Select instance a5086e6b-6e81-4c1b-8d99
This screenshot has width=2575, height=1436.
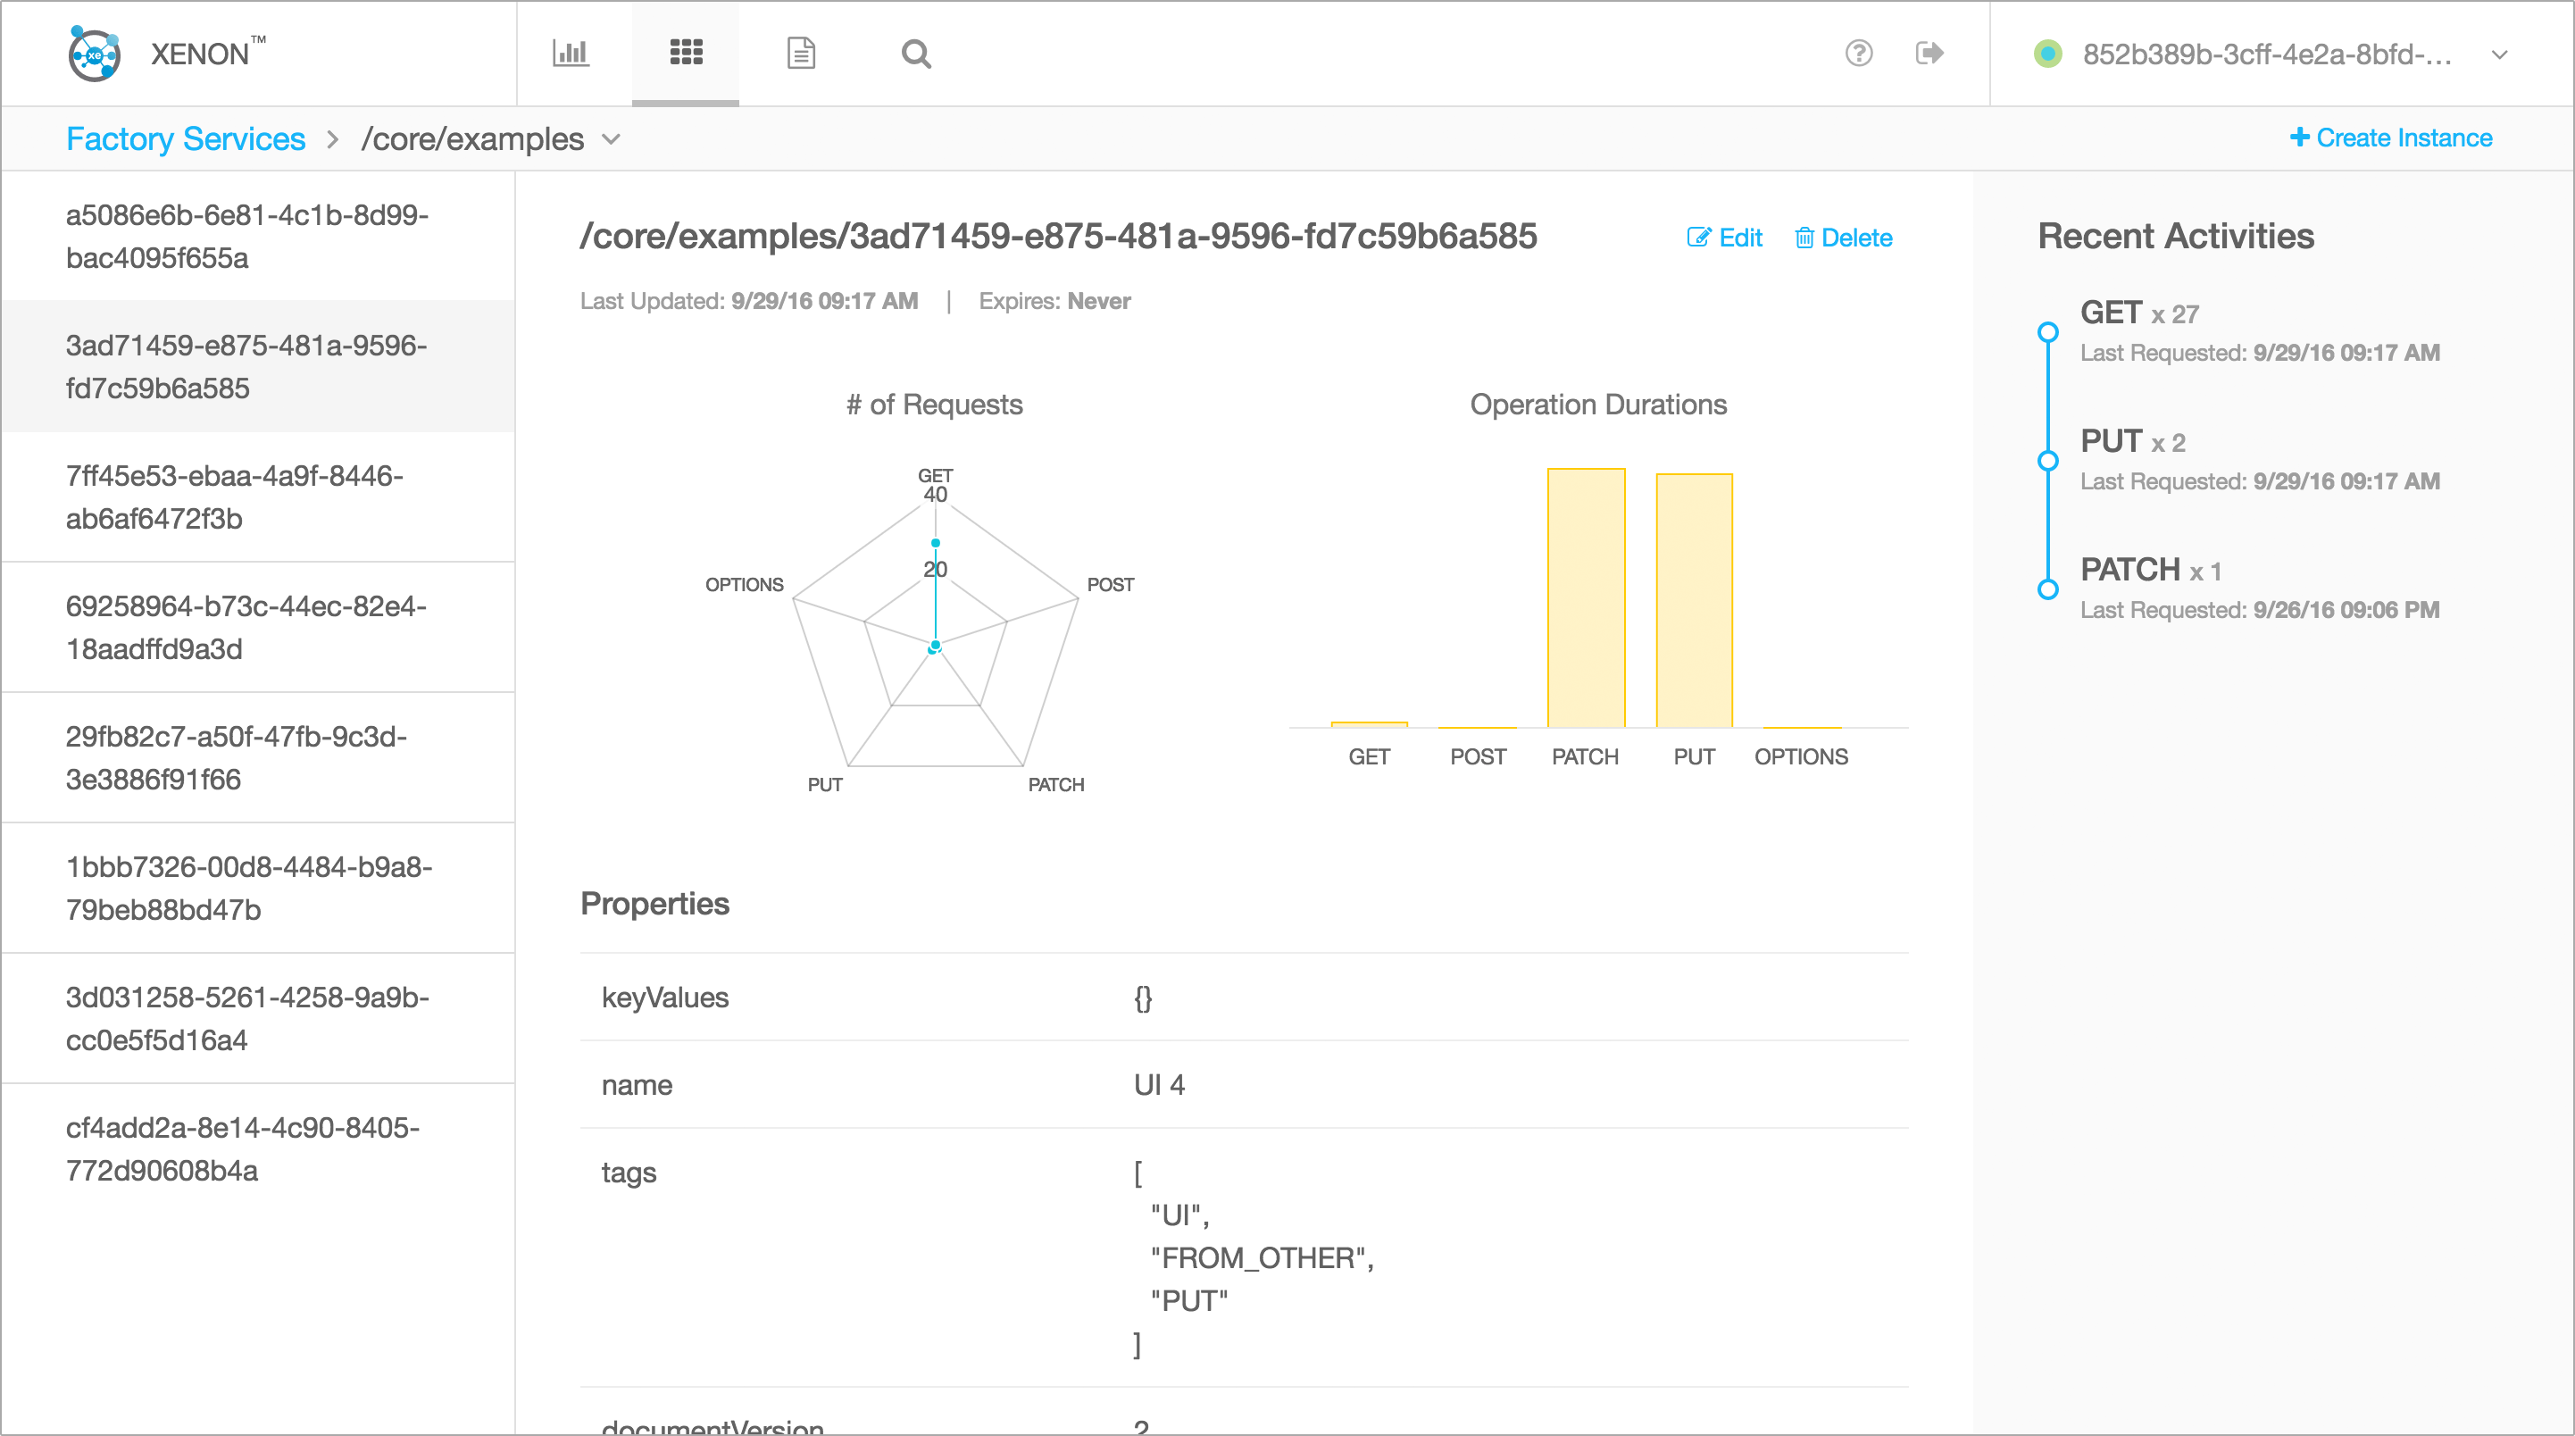(x=258, y=236)
